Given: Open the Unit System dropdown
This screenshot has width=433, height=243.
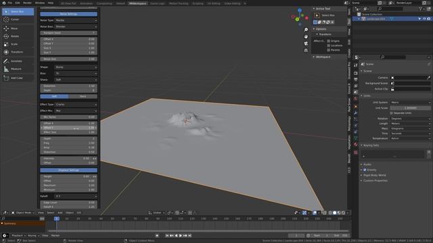Looking at the screenshot, I should pos(411,103).
